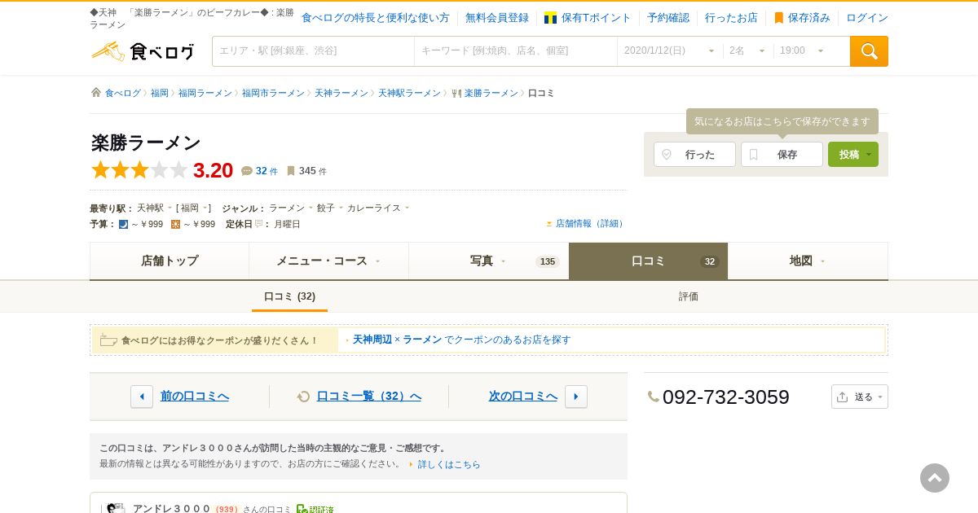
Task: Click the dinner budget moon icon
Action: coord(124,224)
